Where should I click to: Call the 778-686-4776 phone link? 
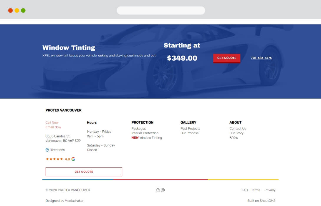pyautogui.click(x=261, y=58)
